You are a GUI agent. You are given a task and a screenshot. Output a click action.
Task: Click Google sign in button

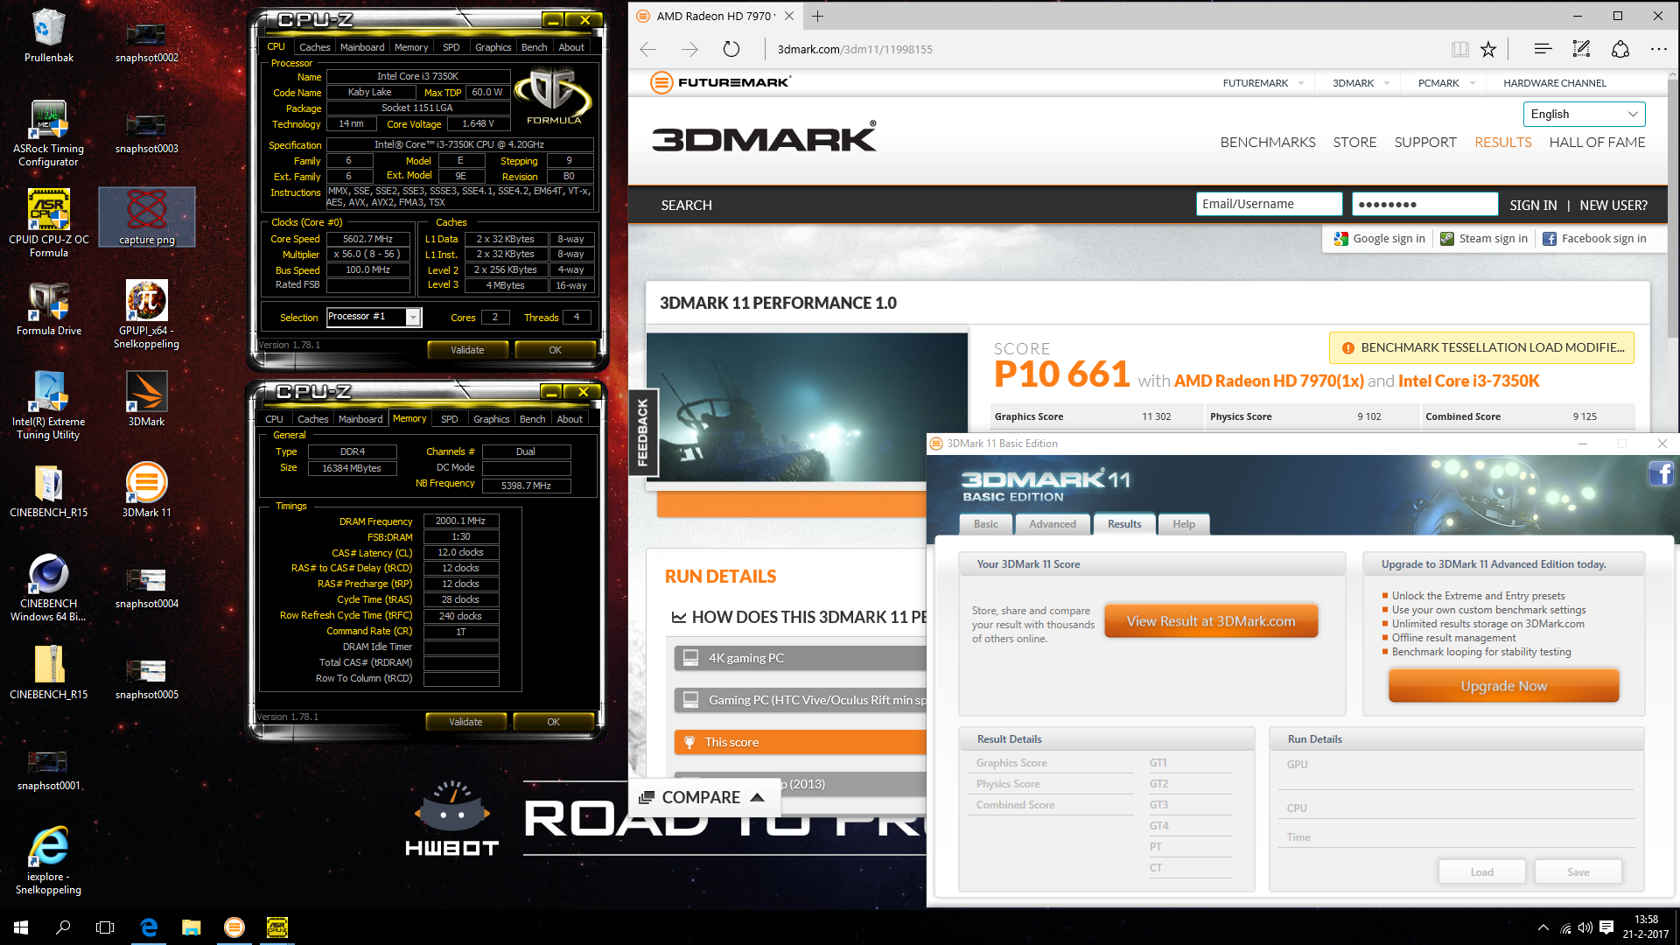[x=1380, y=238]
